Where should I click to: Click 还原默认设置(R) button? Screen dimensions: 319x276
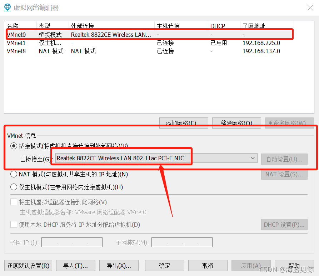point(28,266)
